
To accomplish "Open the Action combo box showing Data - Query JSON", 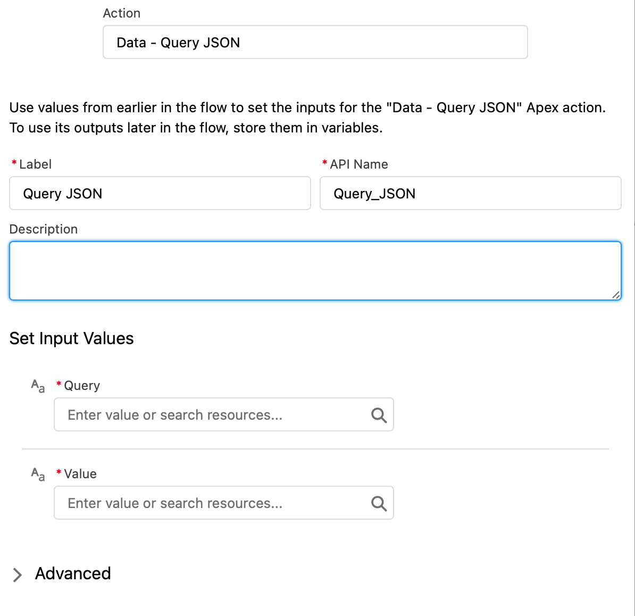I will [x=315, y=42].
